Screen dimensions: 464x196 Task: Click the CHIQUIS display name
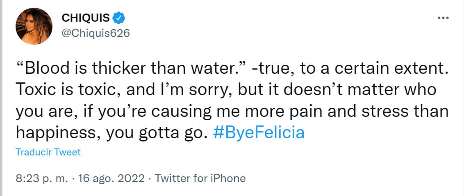[x=85, y=18]
